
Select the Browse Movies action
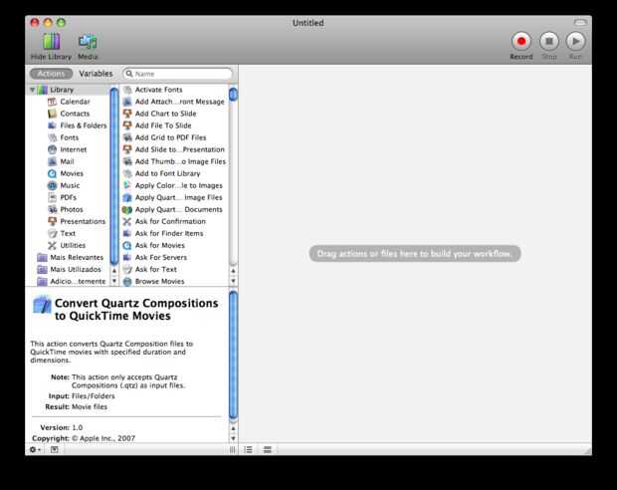tap(174, 282)
